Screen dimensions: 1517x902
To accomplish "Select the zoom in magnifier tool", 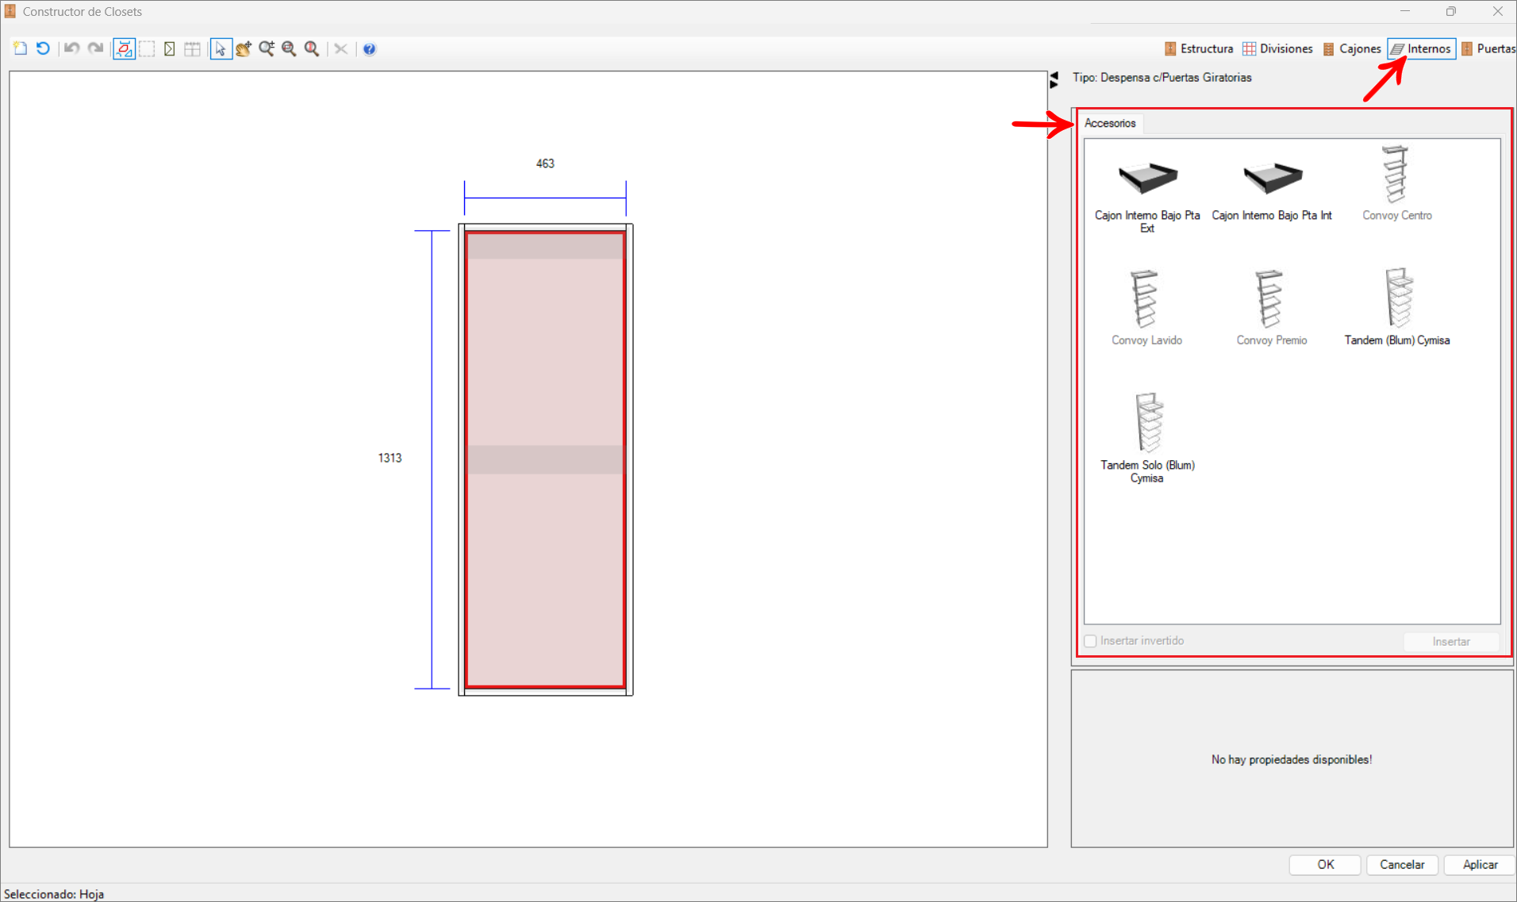I will tap(266, 48).
